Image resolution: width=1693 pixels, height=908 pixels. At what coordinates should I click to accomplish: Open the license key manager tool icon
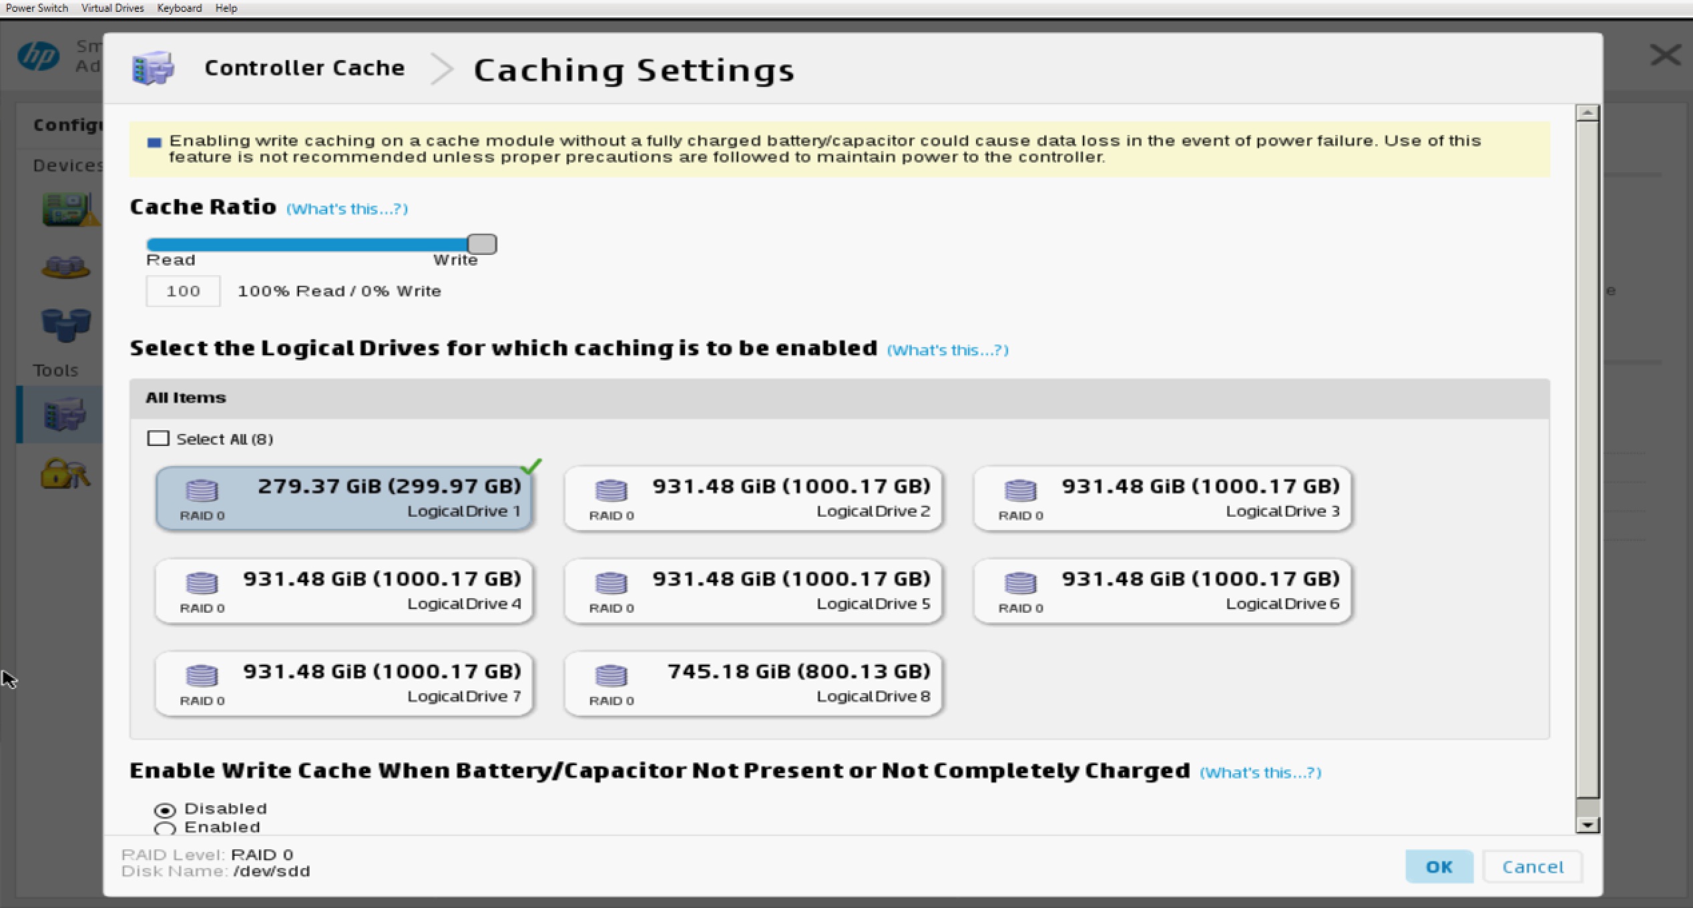(x=64, y=473)
